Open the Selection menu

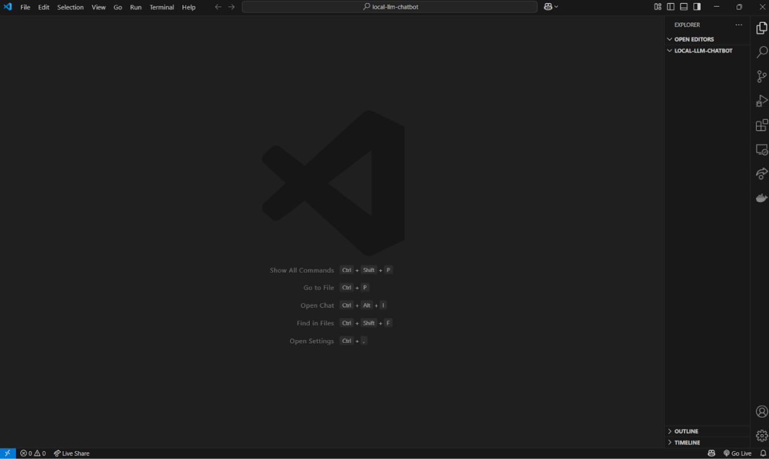[x=70, y=7]
